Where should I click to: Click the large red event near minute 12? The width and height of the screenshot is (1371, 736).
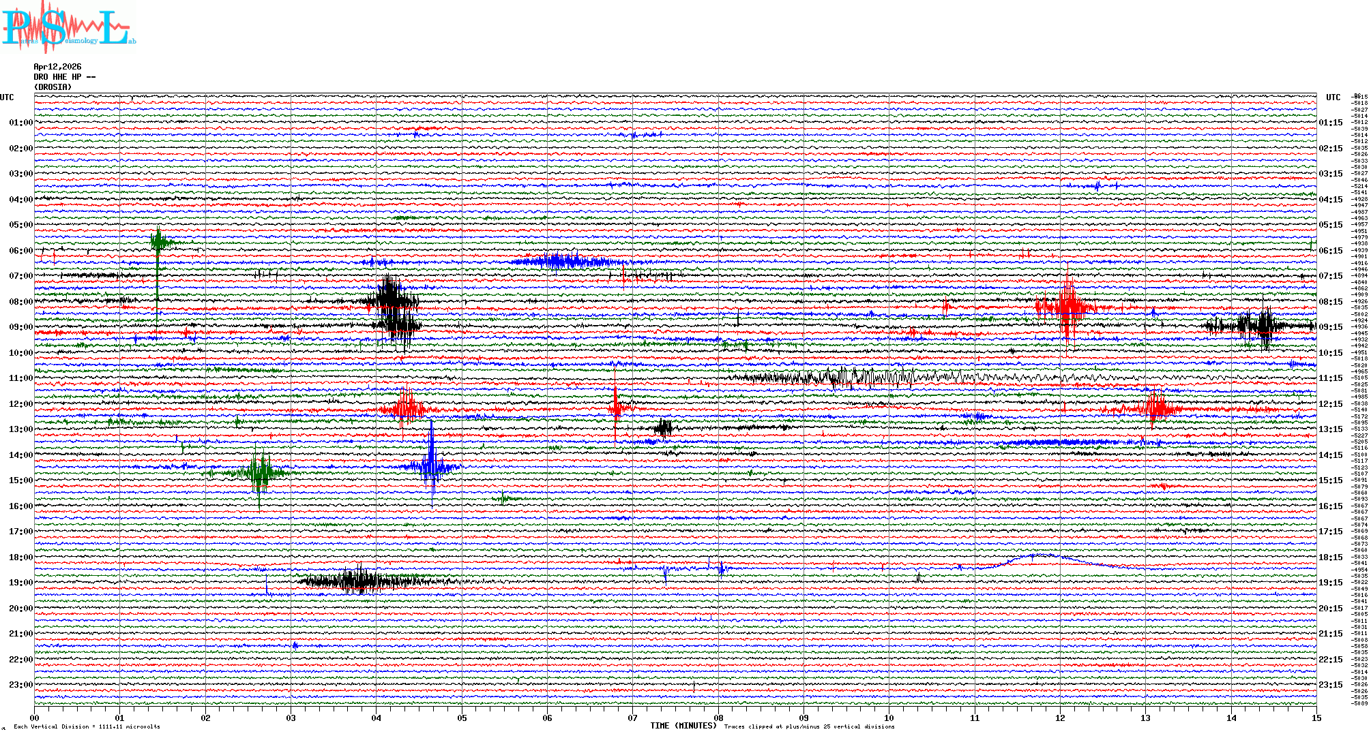[x=1067, y=308]
